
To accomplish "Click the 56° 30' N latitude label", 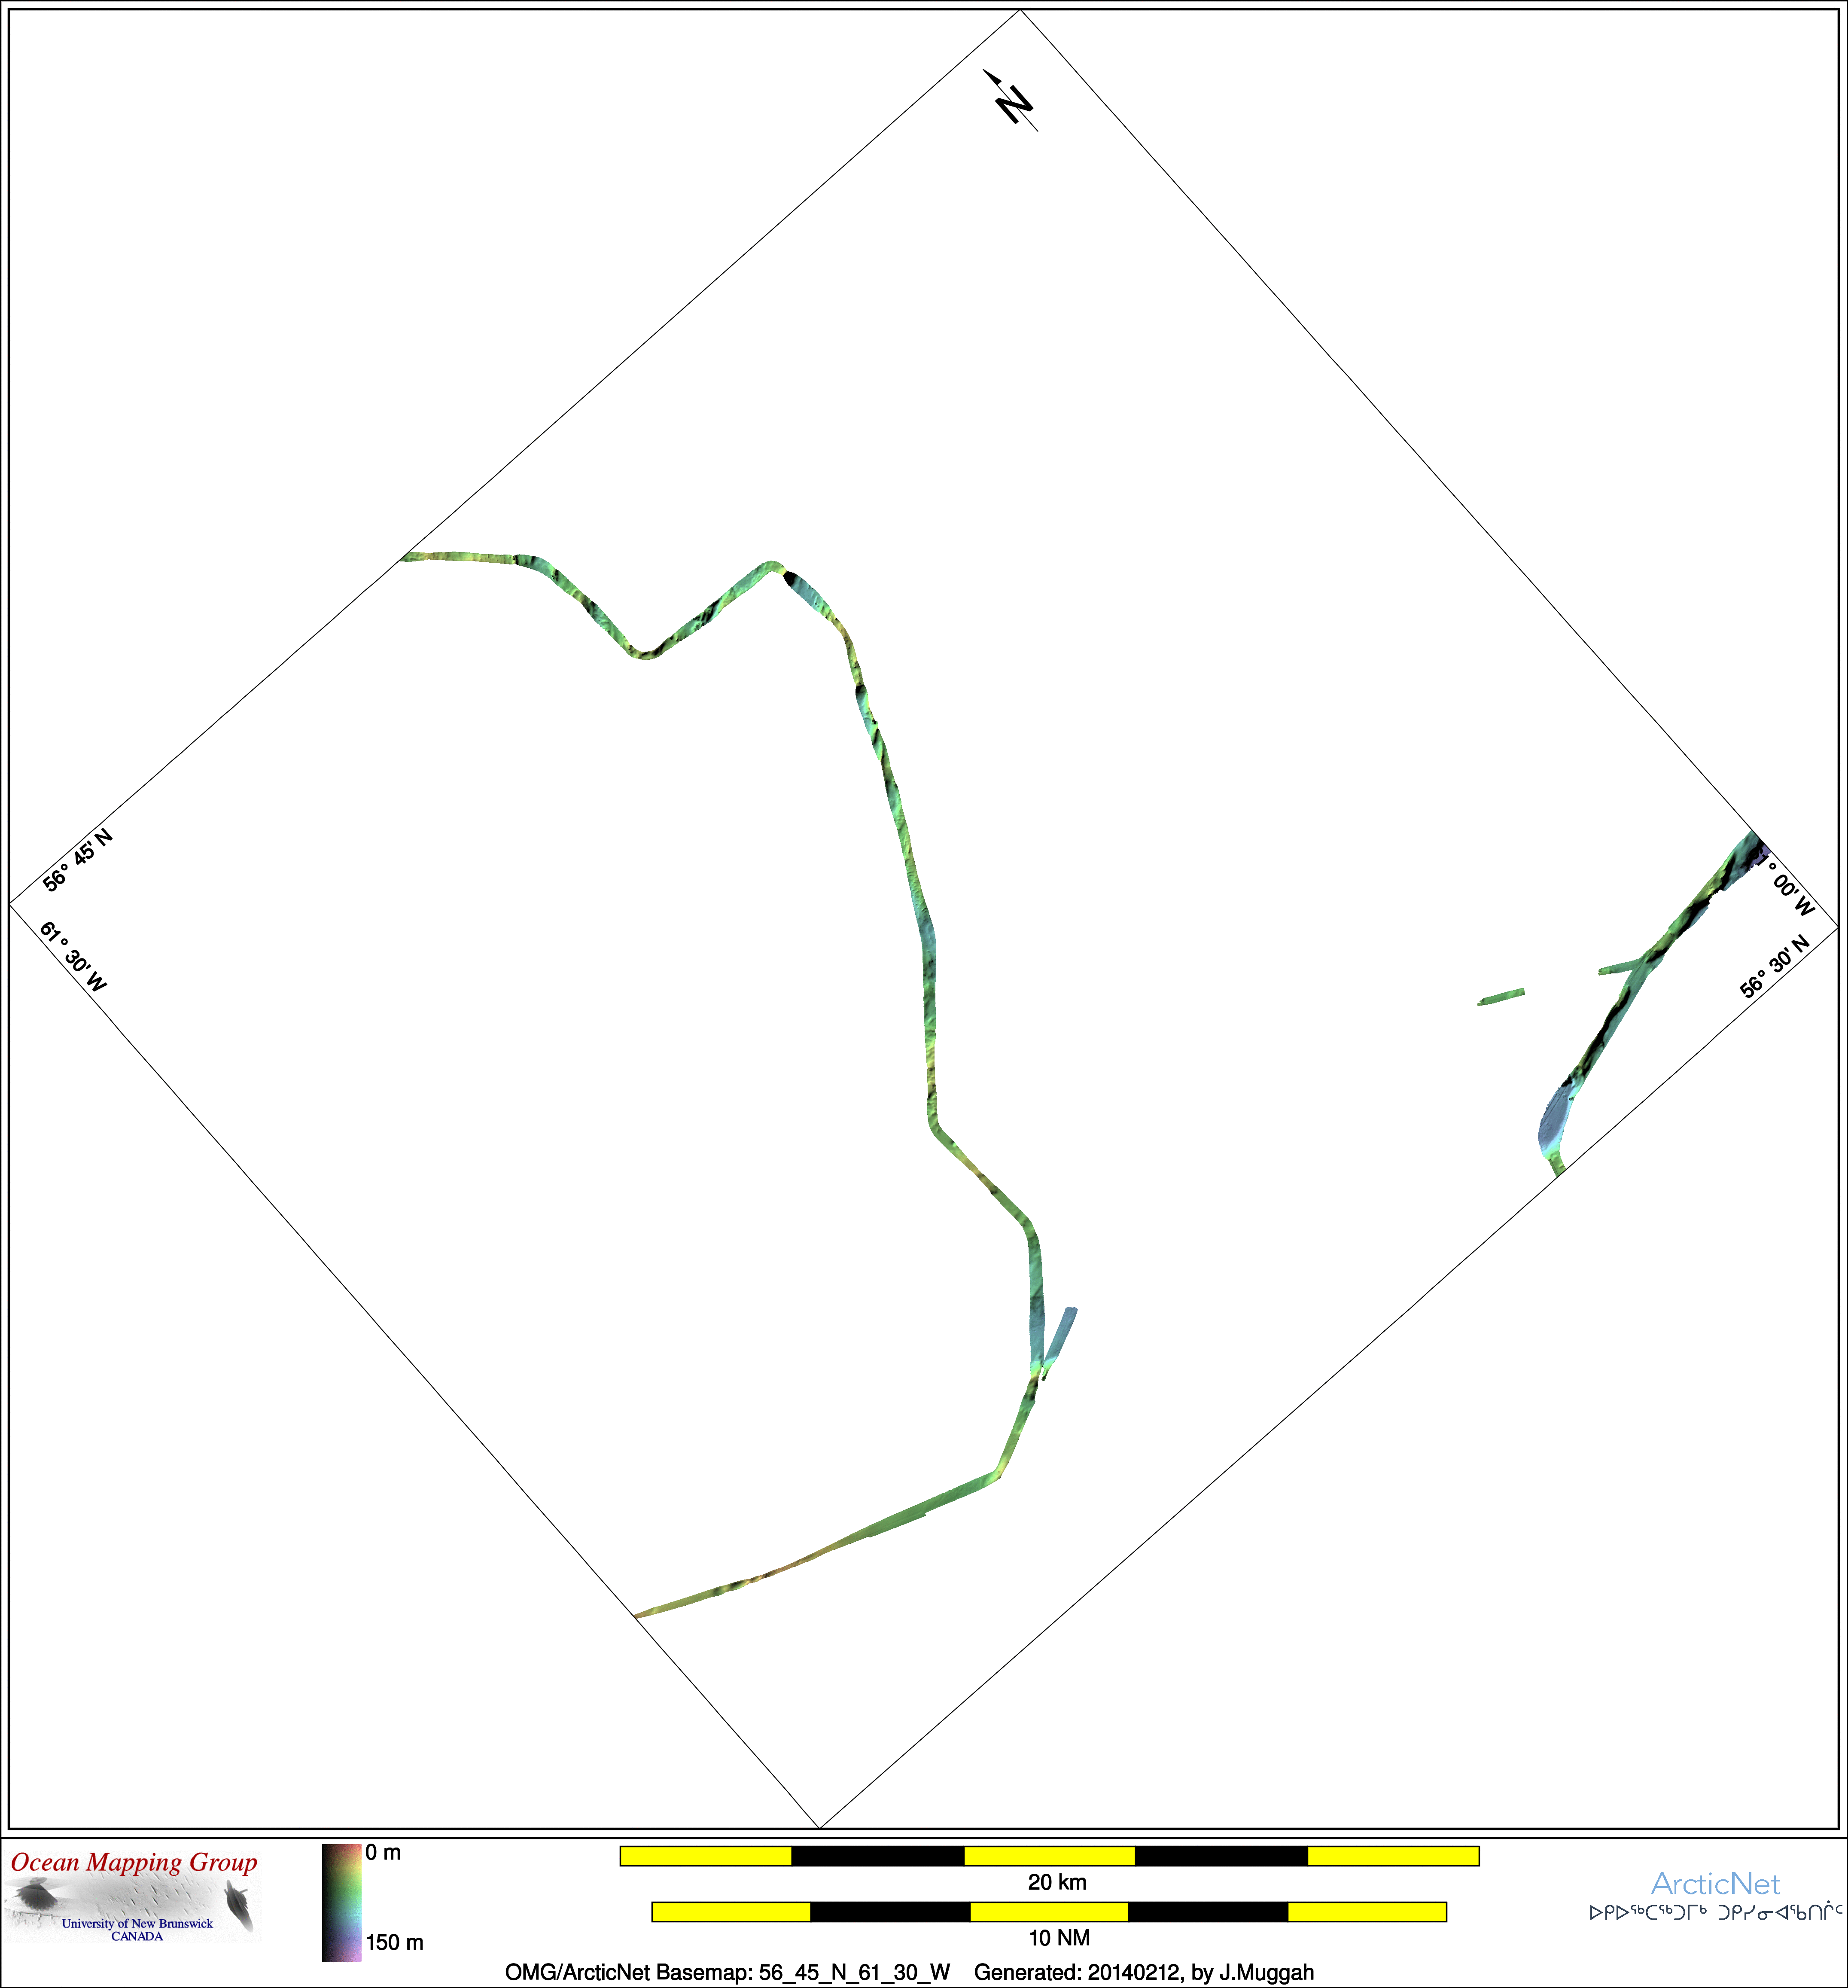I will coord(1774,967).
